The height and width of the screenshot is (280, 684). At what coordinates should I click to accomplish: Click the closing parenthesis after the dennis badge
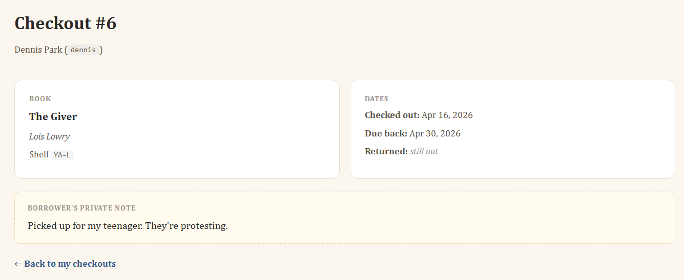[101, 50]
